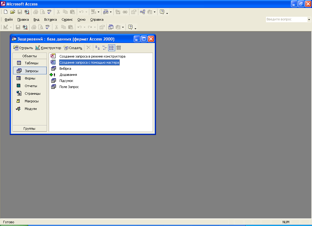Click the Макросы scroll icon
This screenshot has width=312, height=226.
pyautogui.click(x=18, y=101)
